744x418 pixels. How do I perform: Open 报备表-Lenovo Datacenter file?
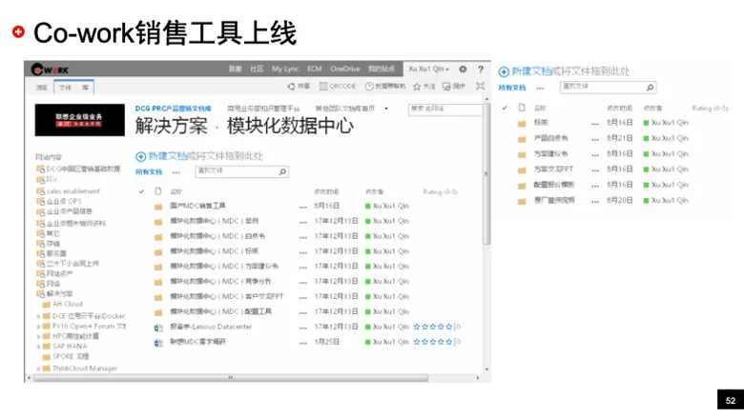click(211, 328)
